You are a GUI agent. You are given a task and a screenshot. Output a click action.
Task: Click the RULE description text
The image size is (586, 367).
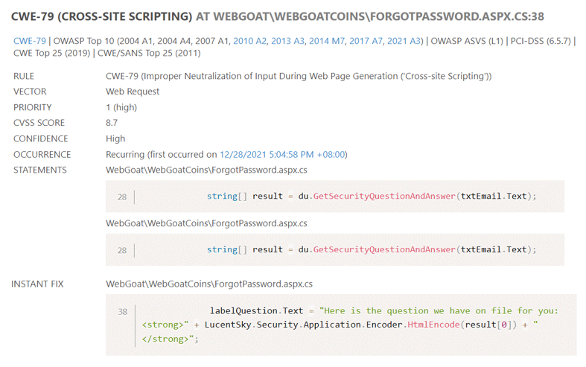pos(298,76)
